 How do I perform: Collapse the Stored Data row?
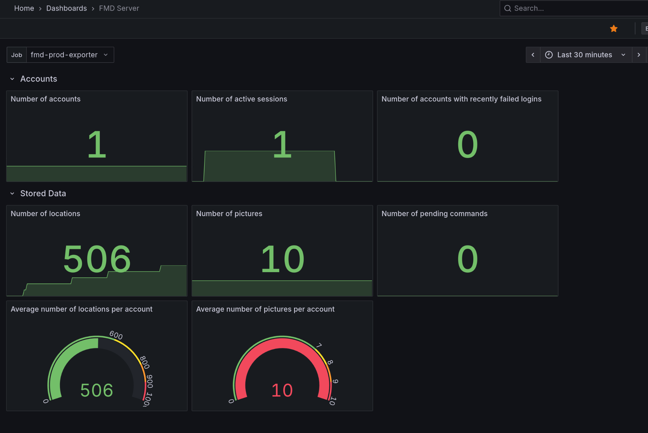click(x=12, y=194)
